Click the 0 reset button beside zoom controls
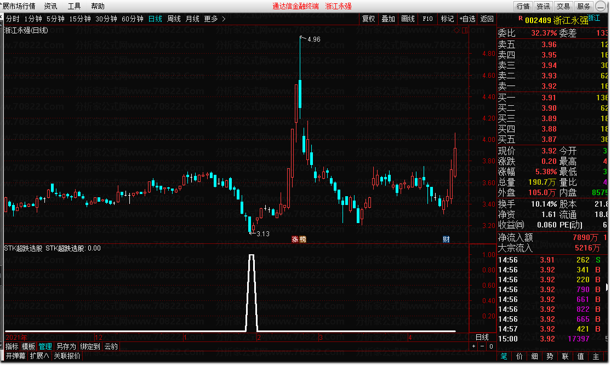The height and width of the screenshot is (365, 611). 491,346
